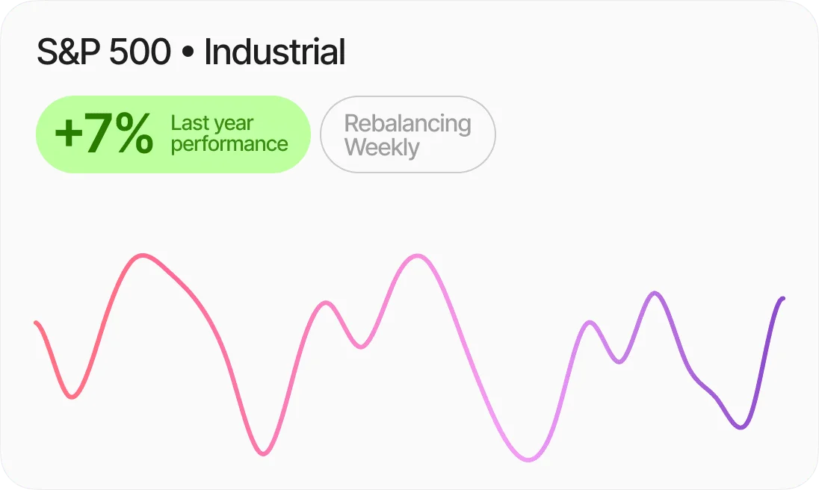The width and height of the screenshot is (819, 490).
Task: Click the word Industrial in the heading
Action: tap(274, 53)
